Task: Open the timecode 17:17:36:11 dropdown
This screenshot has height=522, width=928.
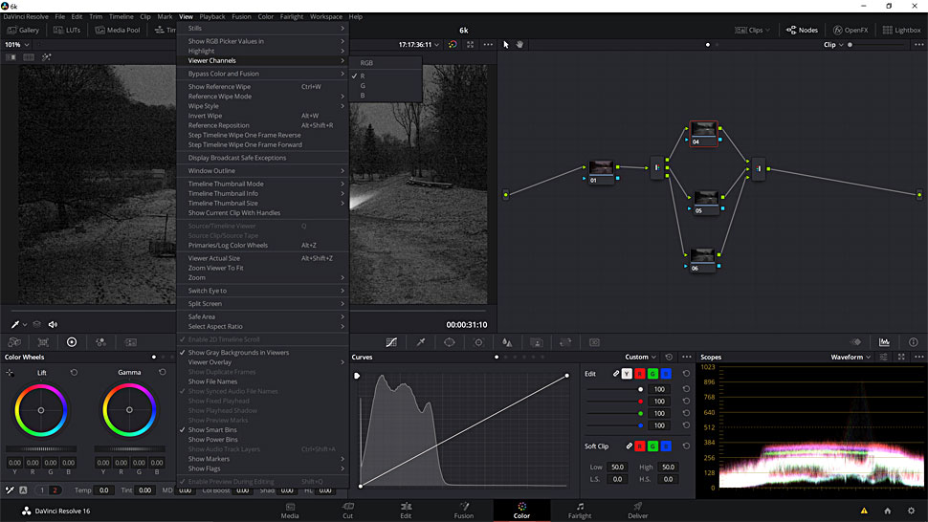Action: pyautogui.click(x=419, y=44)
